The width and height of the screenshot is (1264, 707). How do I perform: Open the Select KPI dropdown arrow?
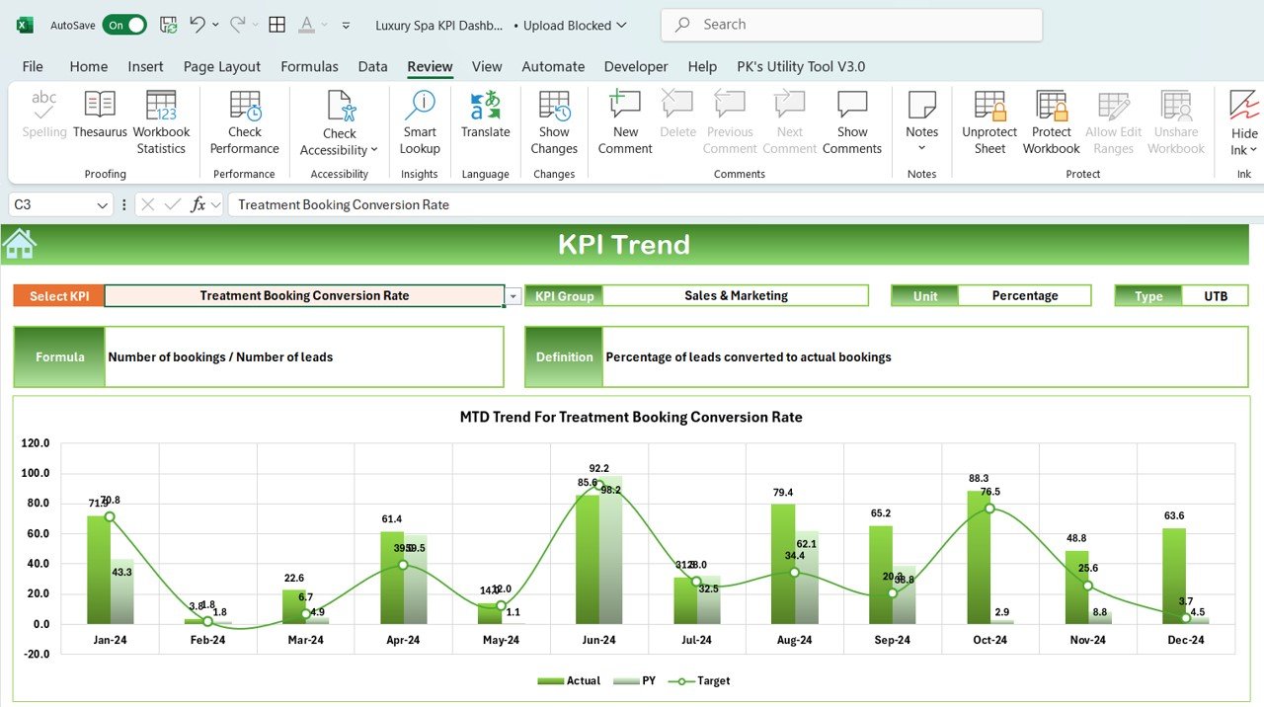(513, 296)
